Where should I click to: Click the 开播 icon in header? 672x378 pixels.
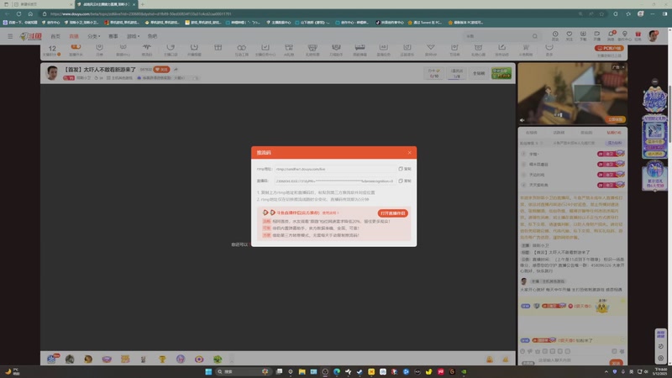[596, 35]
